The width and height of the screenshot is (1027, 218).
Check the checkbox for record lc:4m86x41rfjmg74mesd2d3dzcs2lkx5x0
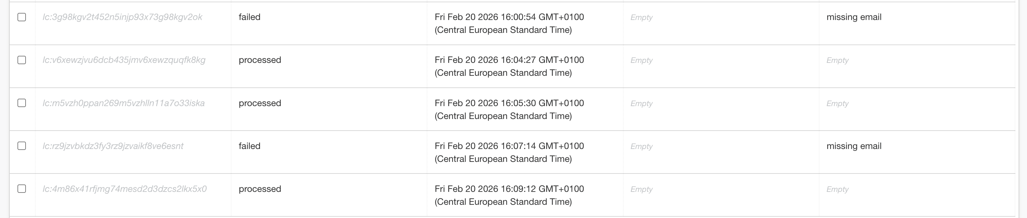pos(21,189)
